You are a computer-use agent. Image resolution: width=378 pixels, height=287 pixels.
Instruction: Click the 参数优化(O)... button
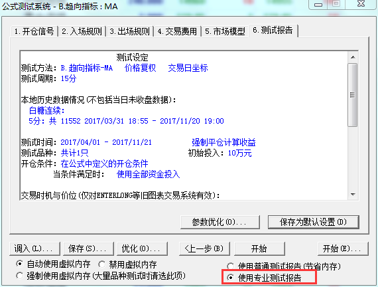220,222
